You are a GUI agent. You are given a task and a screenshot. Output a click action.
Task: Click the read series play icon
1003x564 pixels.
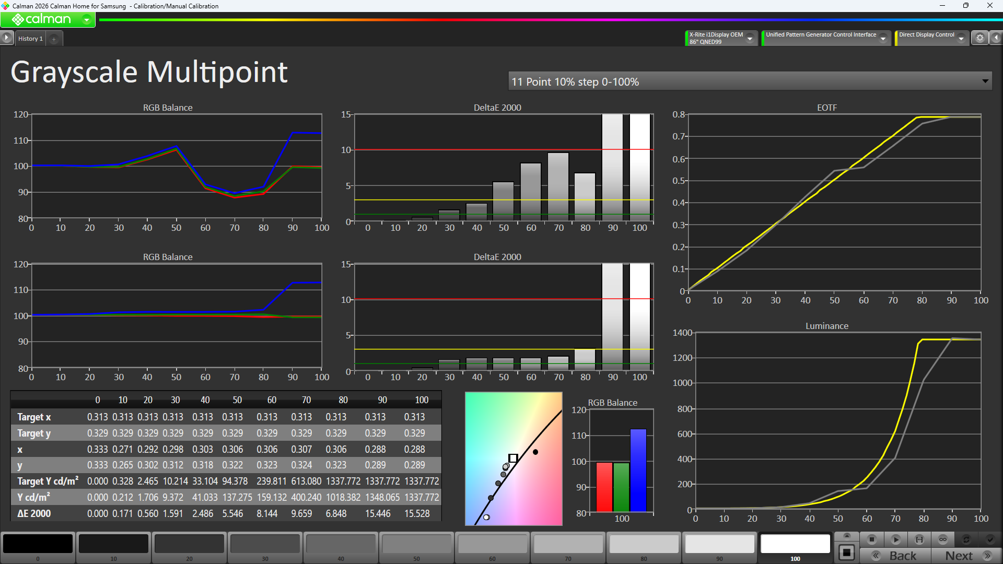tap(895, 539)
